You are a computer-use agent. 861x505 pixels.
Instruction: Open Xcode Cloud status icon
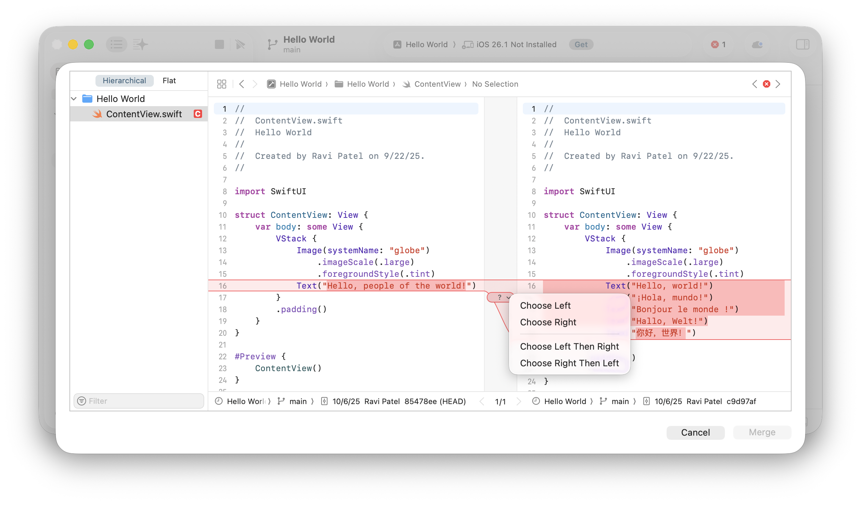click(x=757, y=44)
